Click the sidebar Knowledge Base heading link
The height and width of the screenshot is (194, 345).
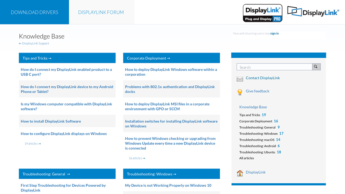(253, 107)
